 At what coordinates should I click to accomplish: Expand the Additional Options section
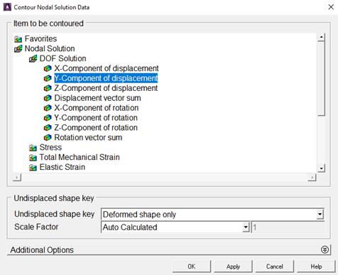(325, 249)
